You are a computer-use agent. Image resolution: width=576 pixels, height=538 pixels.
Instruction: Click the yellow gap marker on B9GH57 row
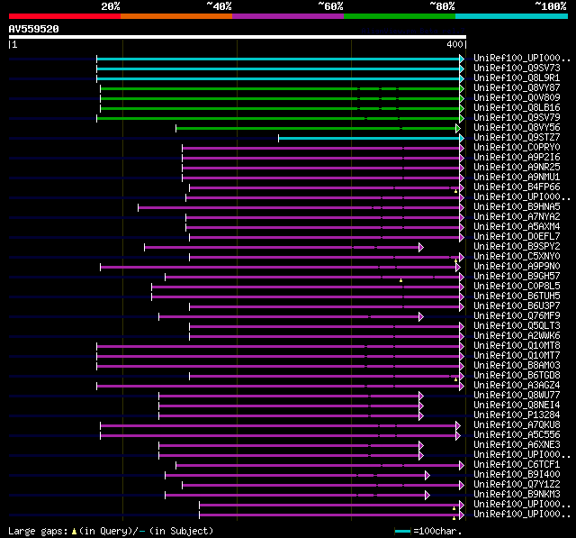(400, 280)
